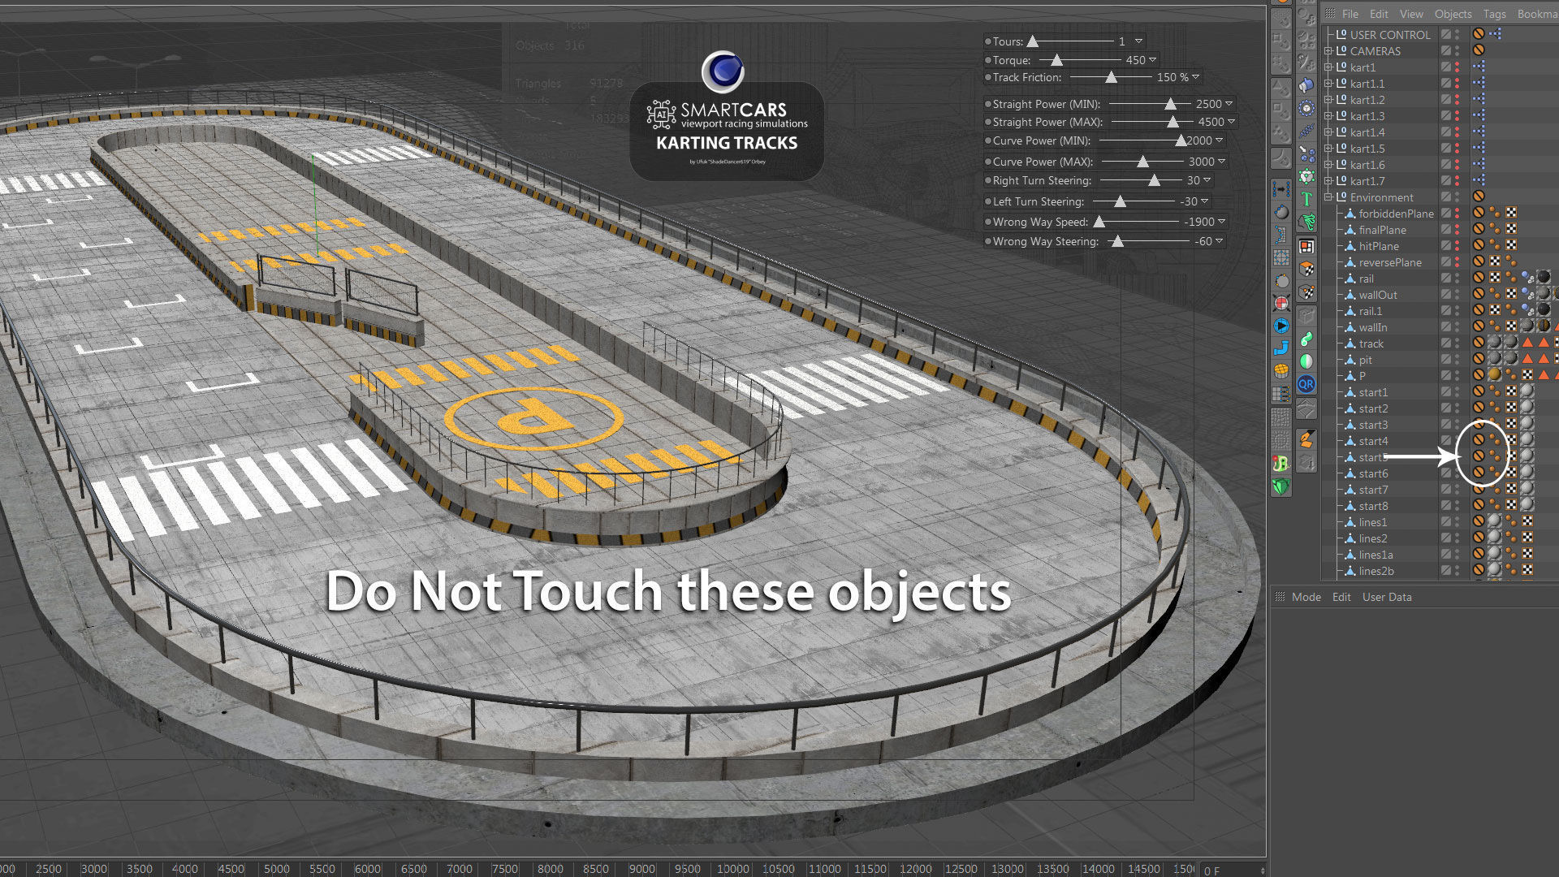Image resolution: width=1559 pixels, height=877 pixels.
Task: Click the green text T tool icon
Action: pyautogui.click(x=1306, y=199)
